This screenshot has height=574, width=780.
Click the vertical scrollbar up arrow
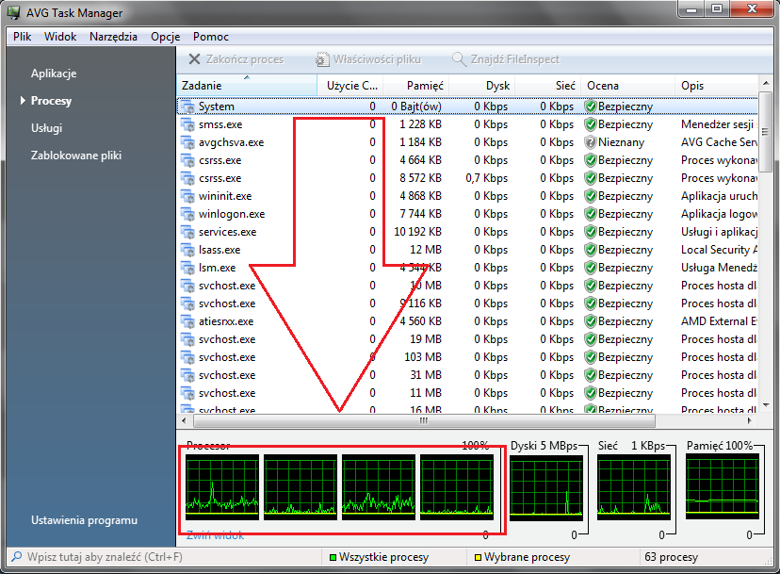tap(766, 83)
